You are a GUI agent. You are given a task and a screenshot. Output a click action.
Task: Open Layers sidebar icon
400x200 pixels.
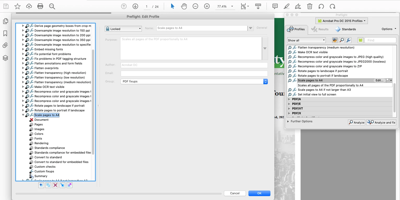(x=5, y=58)
